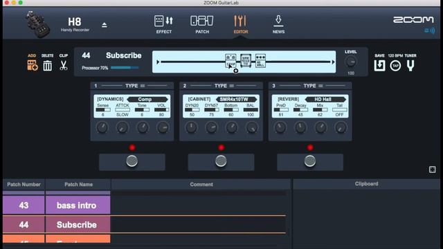Click the reverb Decay knob

point(300,127)
